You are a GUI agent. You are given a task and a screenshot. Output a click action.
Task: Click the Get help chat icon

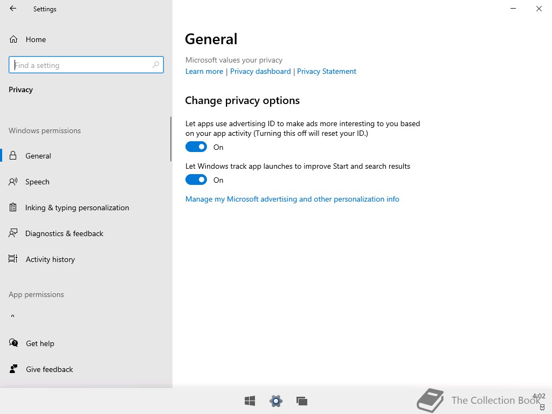pyautogui.click(x=13, y=343)
